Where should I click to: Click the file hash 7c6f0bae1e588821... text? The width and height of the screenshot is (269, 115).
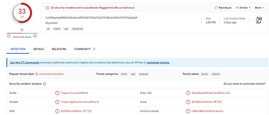click(91, 18)
